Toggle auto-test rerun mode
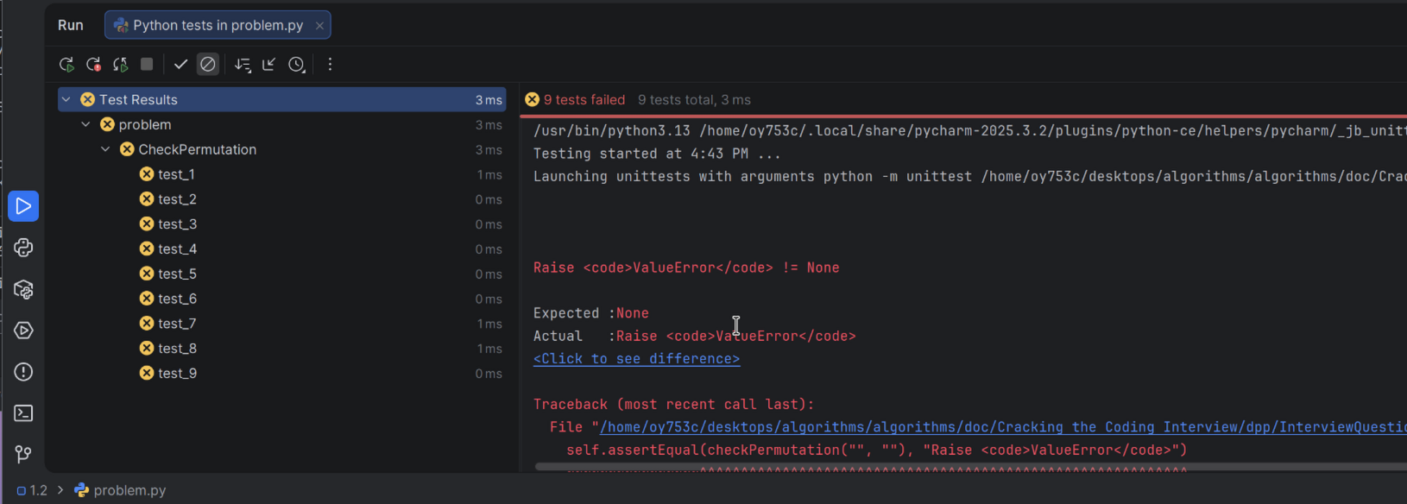 pyautogui.click(x=120, y=65)
